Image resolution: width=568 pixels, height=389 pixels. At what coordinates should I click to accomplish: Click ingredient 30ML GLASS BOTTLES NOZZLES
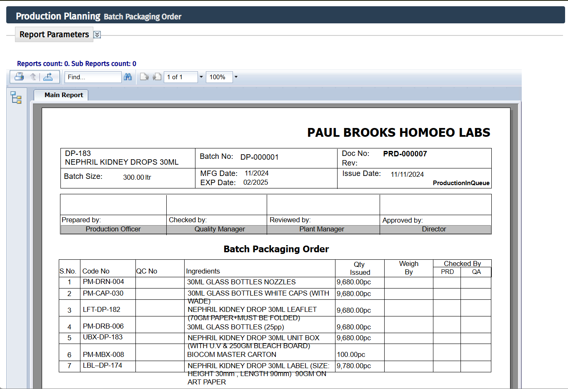[x=241, y=282]
